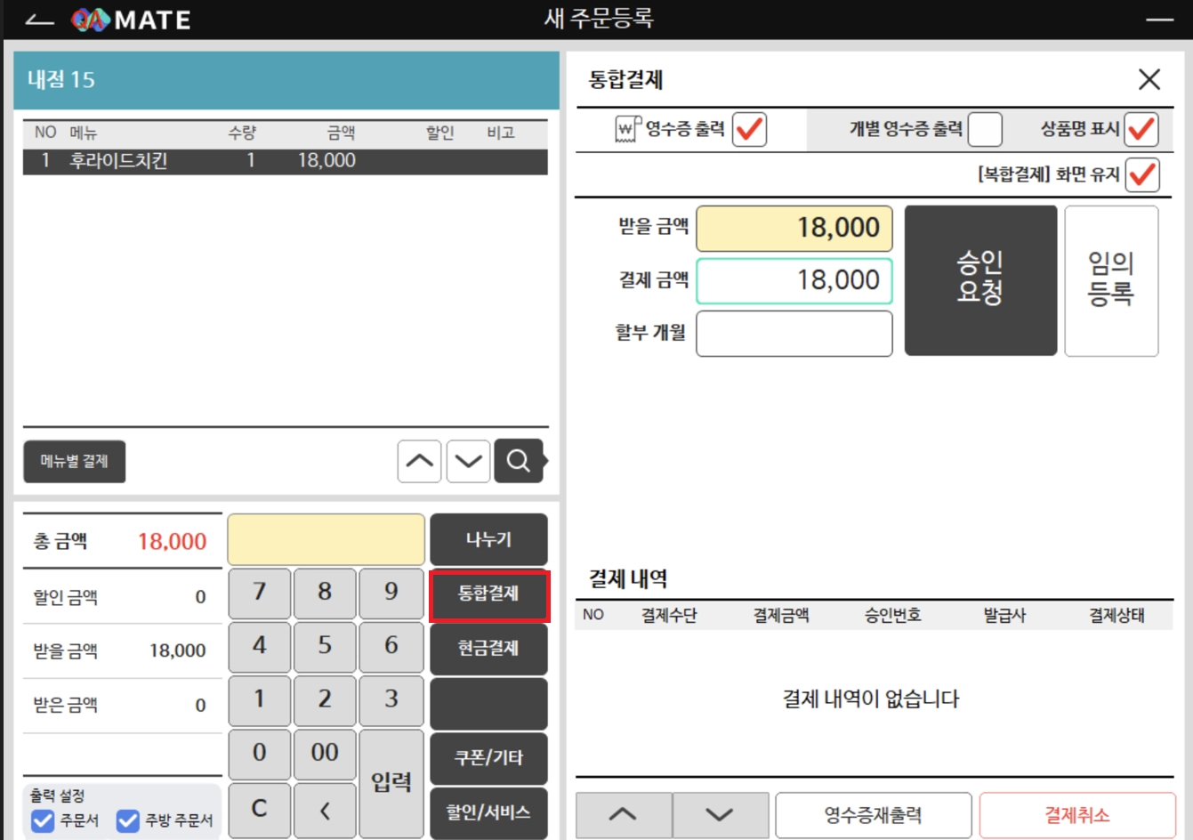This screenshot has height=840, width=1193.
Task: Tap keypad digit 6
Action: point(391,647)
